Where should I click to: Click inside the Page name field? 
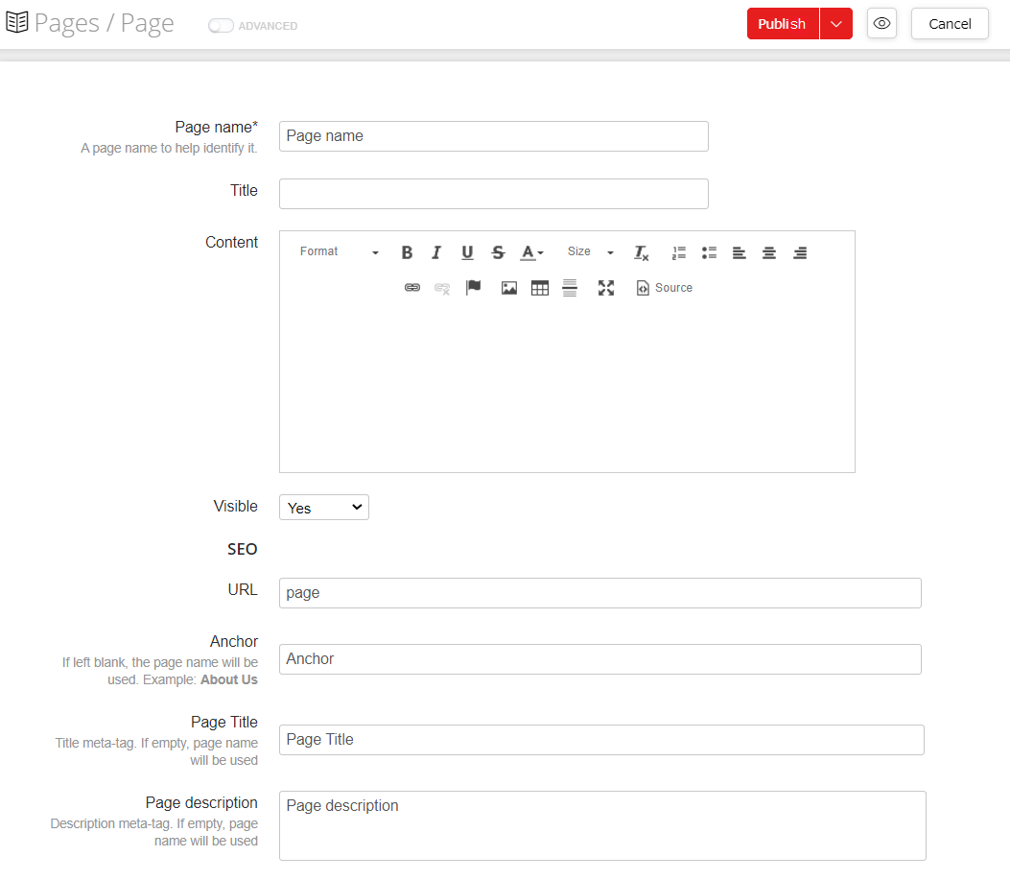(492, 135)
